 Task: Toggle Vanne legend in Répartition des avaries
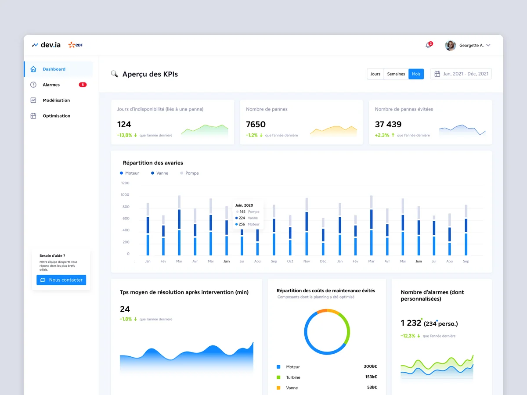(159, 173)
